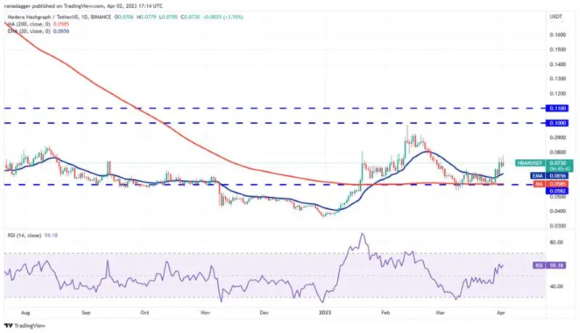
Task: Click the Nov label on the time axis
Action: 205,313
